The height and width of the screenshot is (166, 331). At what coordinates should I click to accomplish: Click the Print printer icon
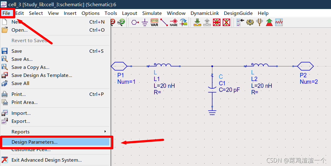(5, 94)
